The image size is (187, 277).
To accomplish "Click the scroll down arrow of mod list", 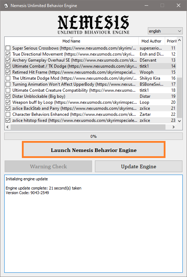I will click(x=179, y=121).
